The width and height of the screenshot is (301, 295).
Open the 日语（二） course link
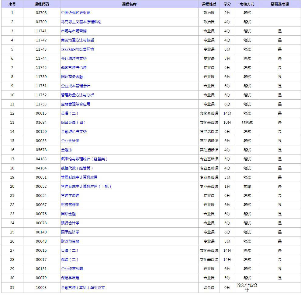(70, 251)
